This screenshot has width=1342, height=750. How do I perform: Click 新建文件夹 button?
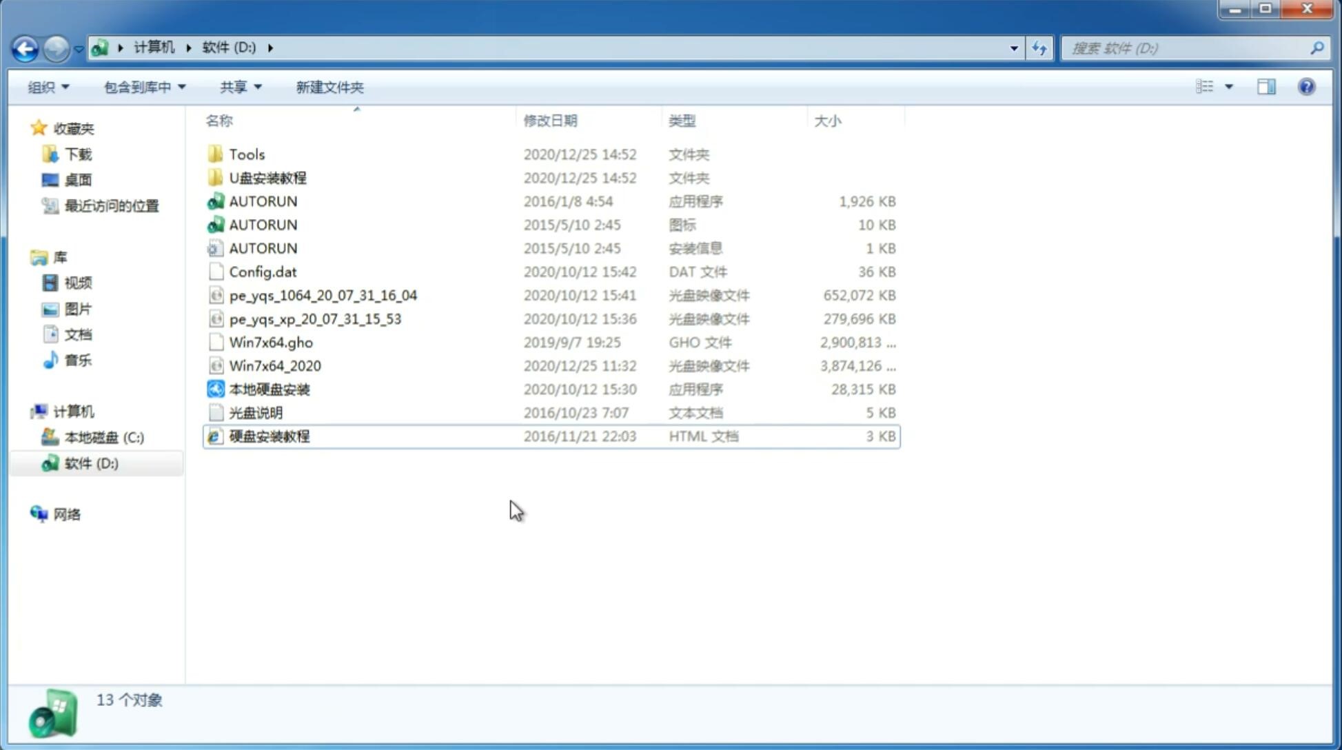click(329, 87)
